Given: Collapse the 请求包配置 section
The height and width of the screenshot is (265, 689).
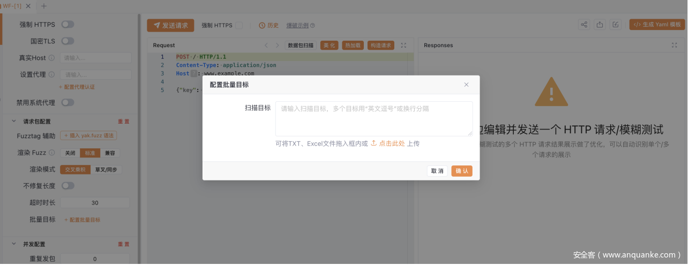Looking at the screenshot, I should [x=14, y=122].
